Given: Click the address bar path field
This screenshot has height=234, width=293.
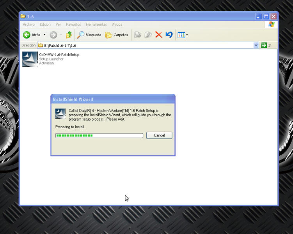Looking at the screenshot, I should tap(147, 45).
